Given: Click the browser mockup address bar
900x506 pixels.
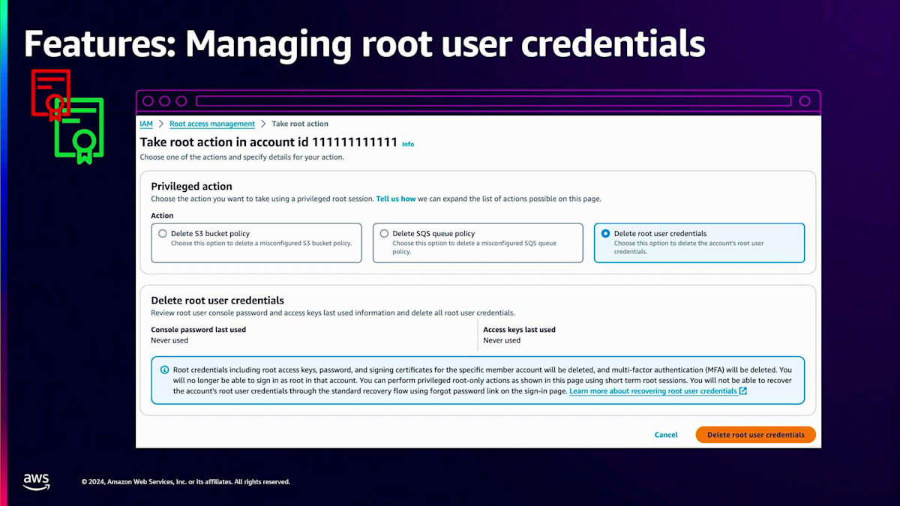Looking at the screenshot, I should pos(493,101).
